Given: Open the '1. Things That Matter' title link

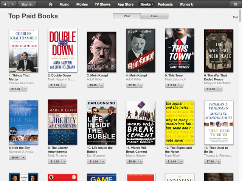Looking at the screenshot, I should (x=19, y=78).
